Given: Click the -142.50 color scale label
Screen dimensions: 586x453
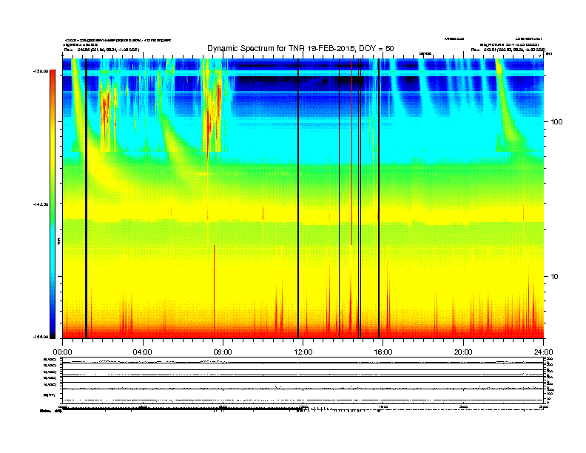Looking at the screenshot, I should (x=41, y=204).
